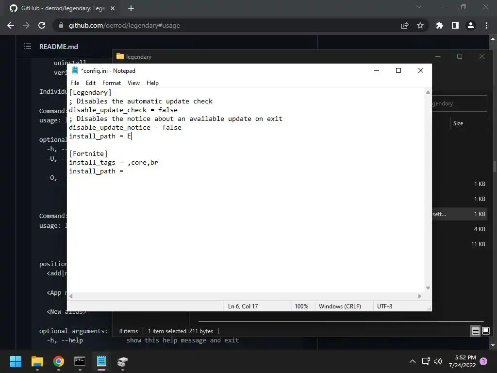Go forward in Chrome
The image size is (497, 373).
click(x=26, y=25)
